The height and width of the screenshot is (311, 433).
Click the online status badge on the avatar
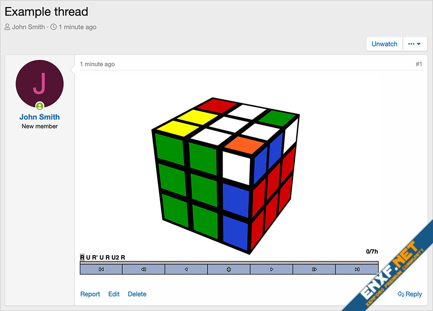pos(40,106)
